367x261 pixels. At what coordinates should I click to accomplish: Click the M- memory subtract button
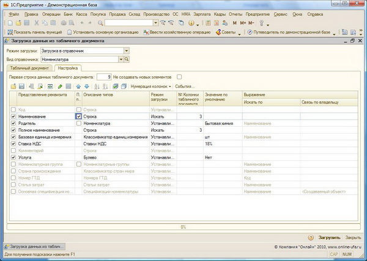click(x=251, y=23)
